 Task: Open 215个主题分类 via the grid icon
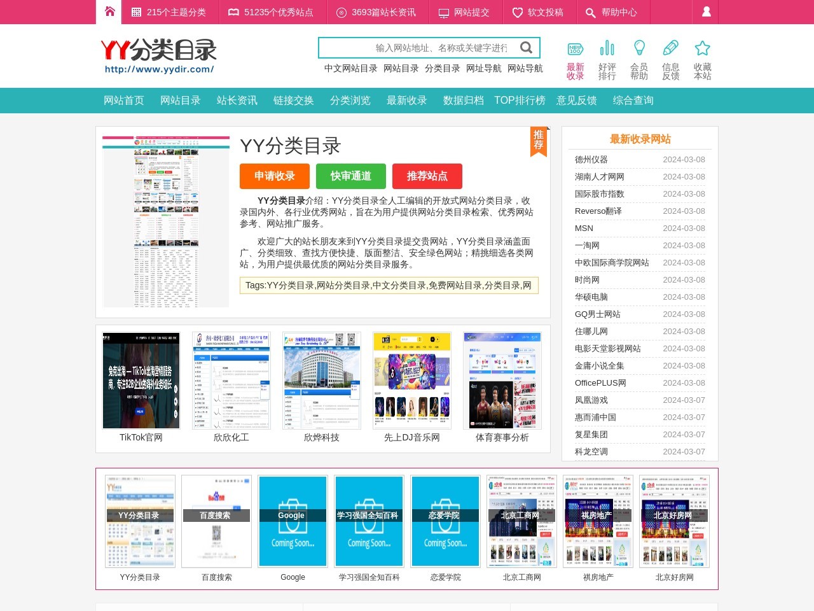[x=135, y=11]
